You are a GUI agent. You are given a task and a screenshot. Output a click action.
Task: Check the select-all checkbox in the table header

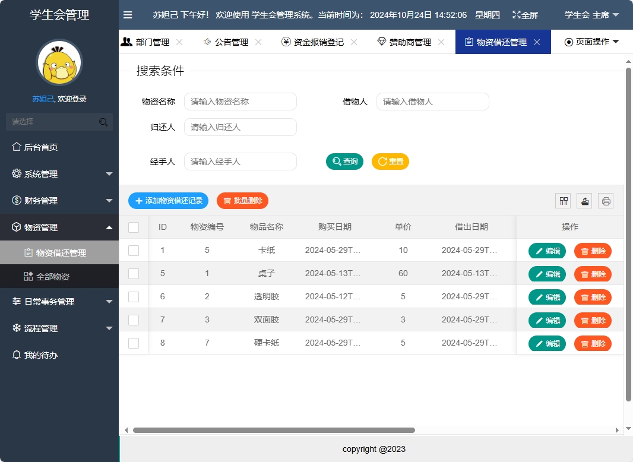click(134, 227)
